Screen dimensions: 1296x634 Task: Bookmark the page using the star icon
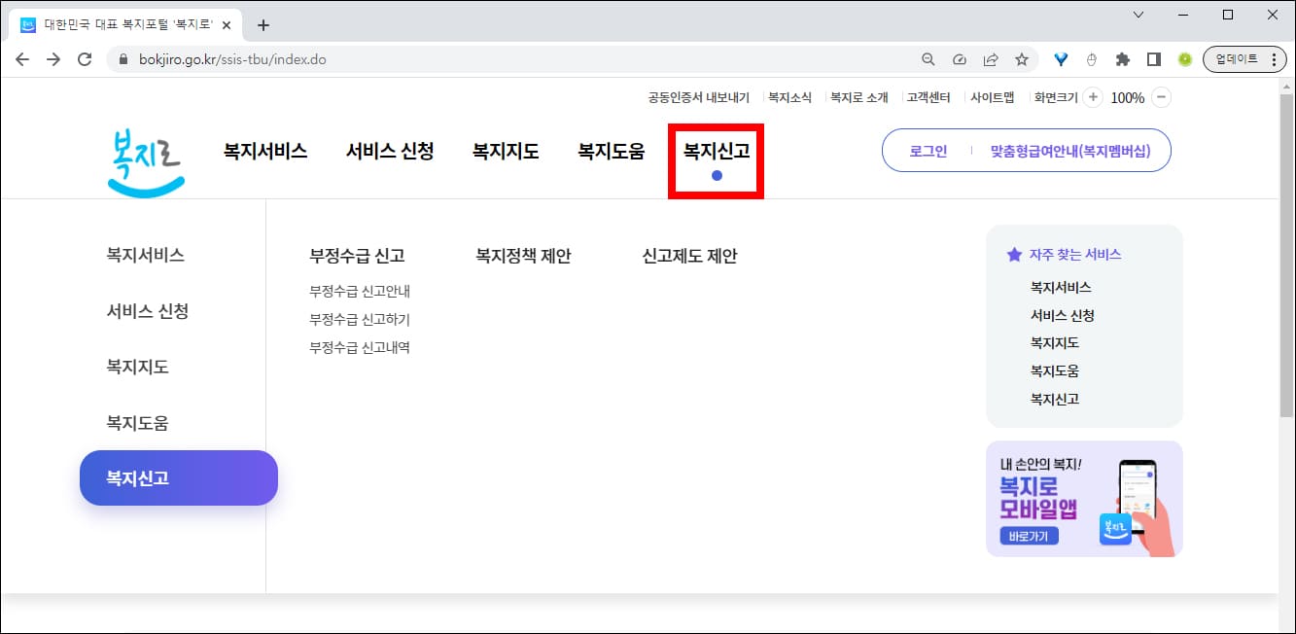(x=1022, y=58)
